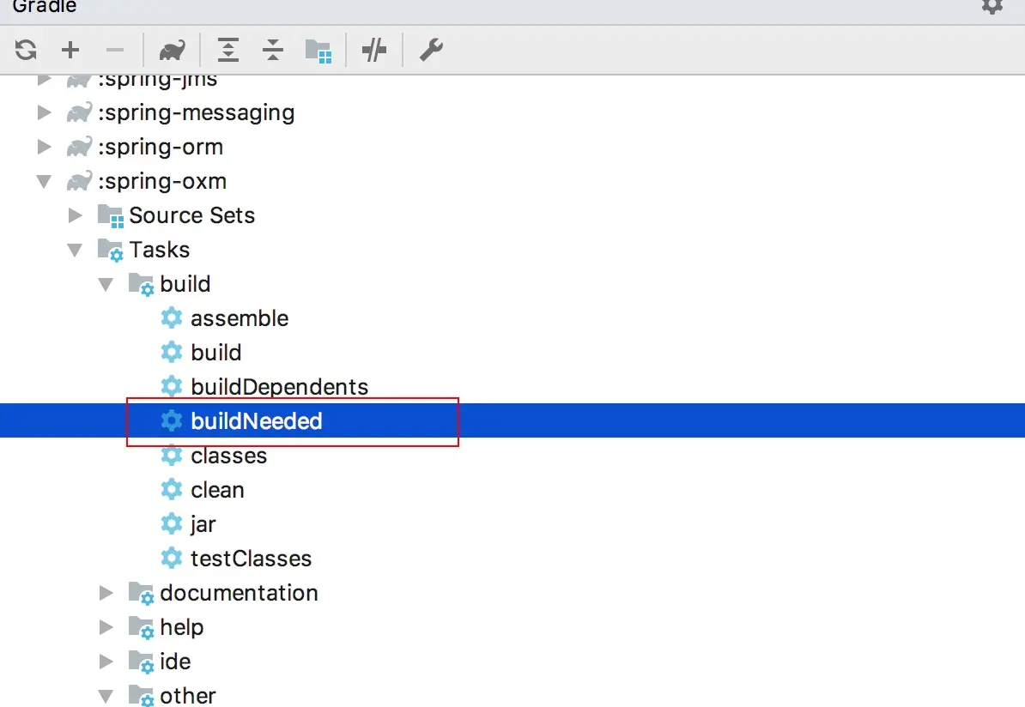Select the testClasses task
Viewport: 1025px width, 707px height.
[512, 559]
